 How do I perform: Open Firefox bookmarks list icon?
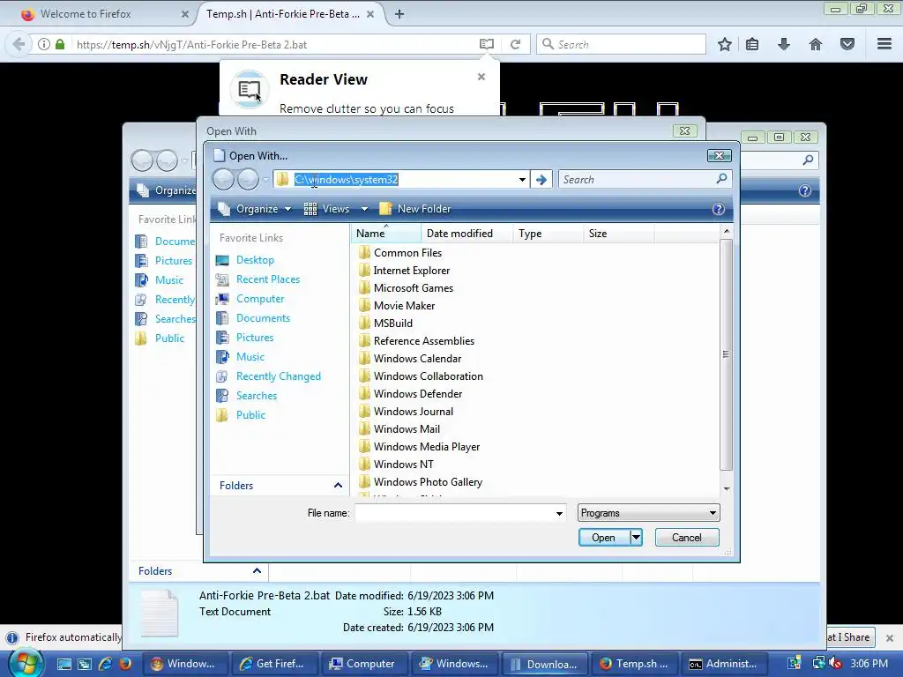point(752,44)
